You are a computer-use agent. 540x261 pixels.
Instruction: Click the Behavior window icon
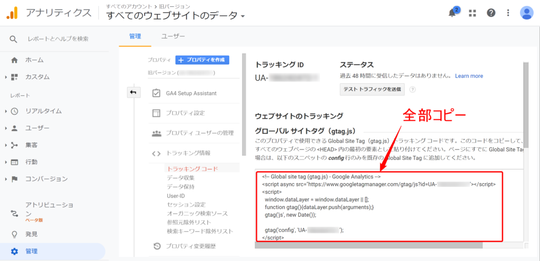click(x=14, y=162)
